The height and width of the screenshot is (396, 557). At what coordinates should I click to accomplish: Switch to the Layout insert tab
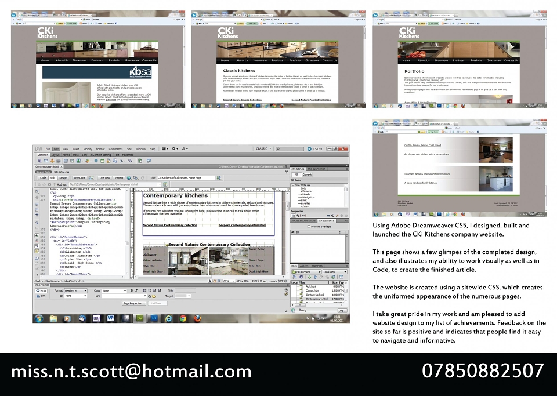[56, 155]
